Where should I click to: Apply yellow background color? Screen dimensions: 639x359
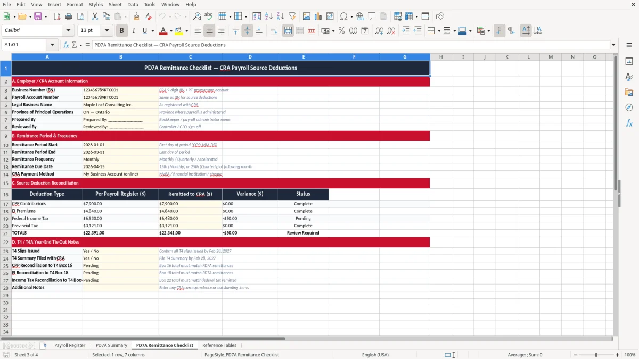coord(179,31)
